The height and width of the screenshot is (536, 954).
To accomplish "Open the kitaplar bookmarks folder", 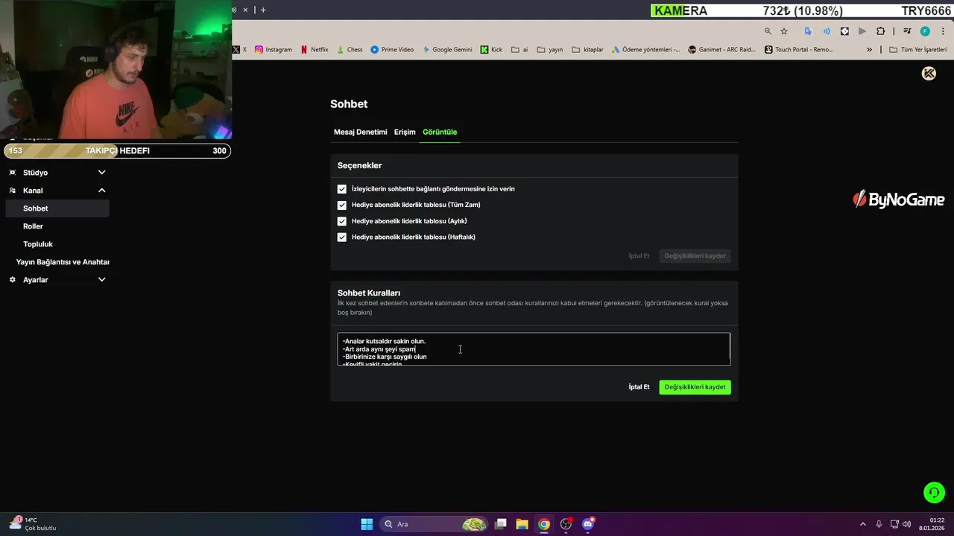I will 587,50.
